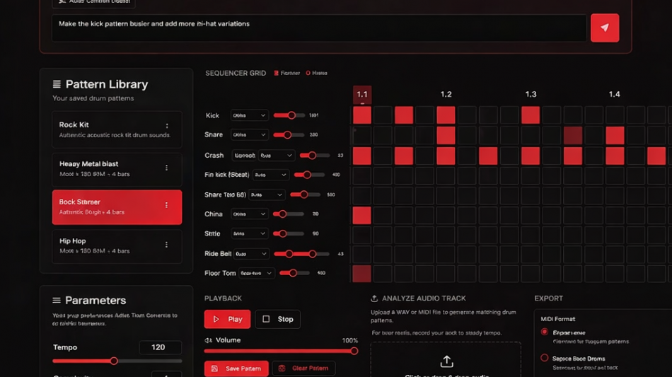The image size is (672, 377).
Task: Click the red send arrow icon
Action: click(x=604, y=28)
